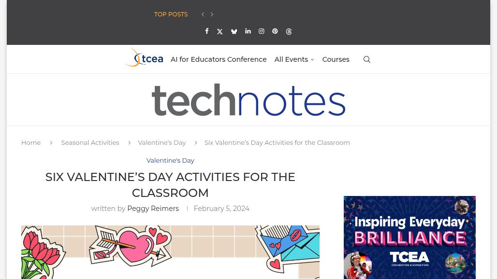Open AI for Educators Conference menu item
The image size is (497, 279).
tap(219, 59)
